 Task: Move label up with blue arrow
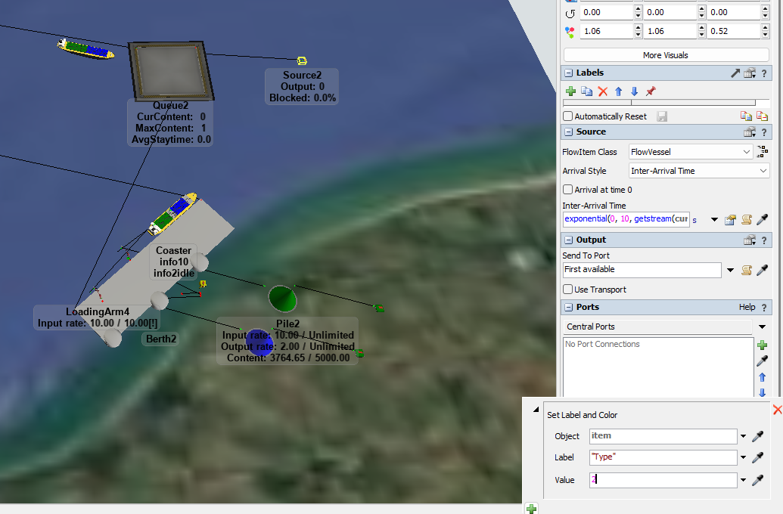[x=619, y=91]
